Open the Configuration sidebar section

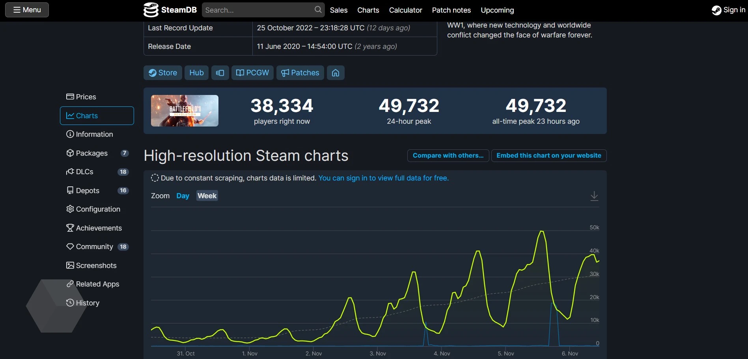click(x=98, y=209)
